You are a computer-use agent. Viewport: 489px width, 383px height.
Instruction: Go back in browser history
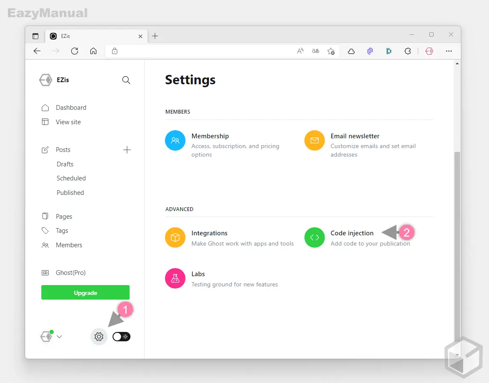[37, 51]
